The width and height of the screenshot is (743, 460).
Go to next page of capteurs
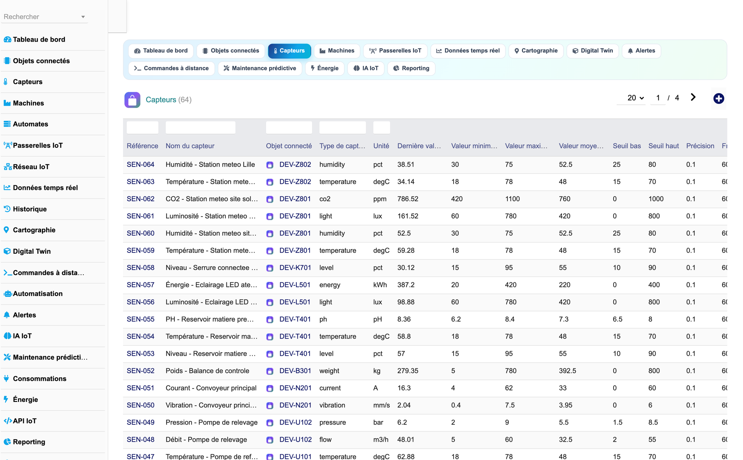coord(693,97)
